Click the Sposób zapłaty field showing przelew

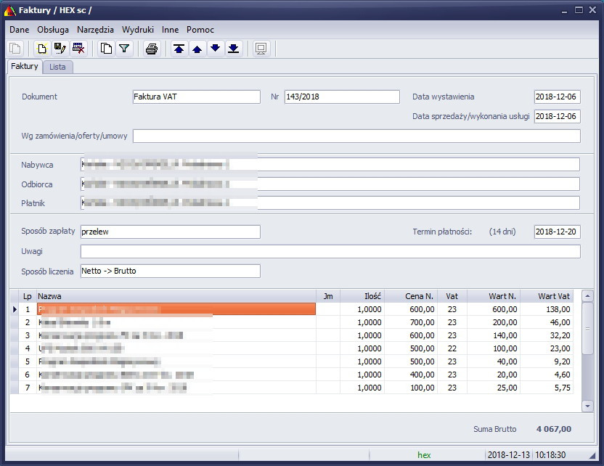(x=171, y=232)
